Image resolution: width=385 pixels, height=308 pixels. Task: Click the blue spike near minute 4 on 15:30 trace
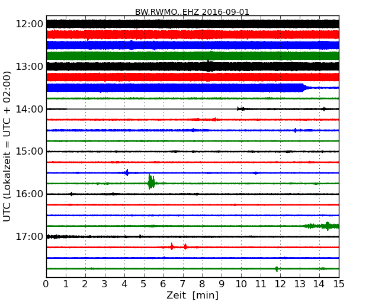[x=127, y=172]
